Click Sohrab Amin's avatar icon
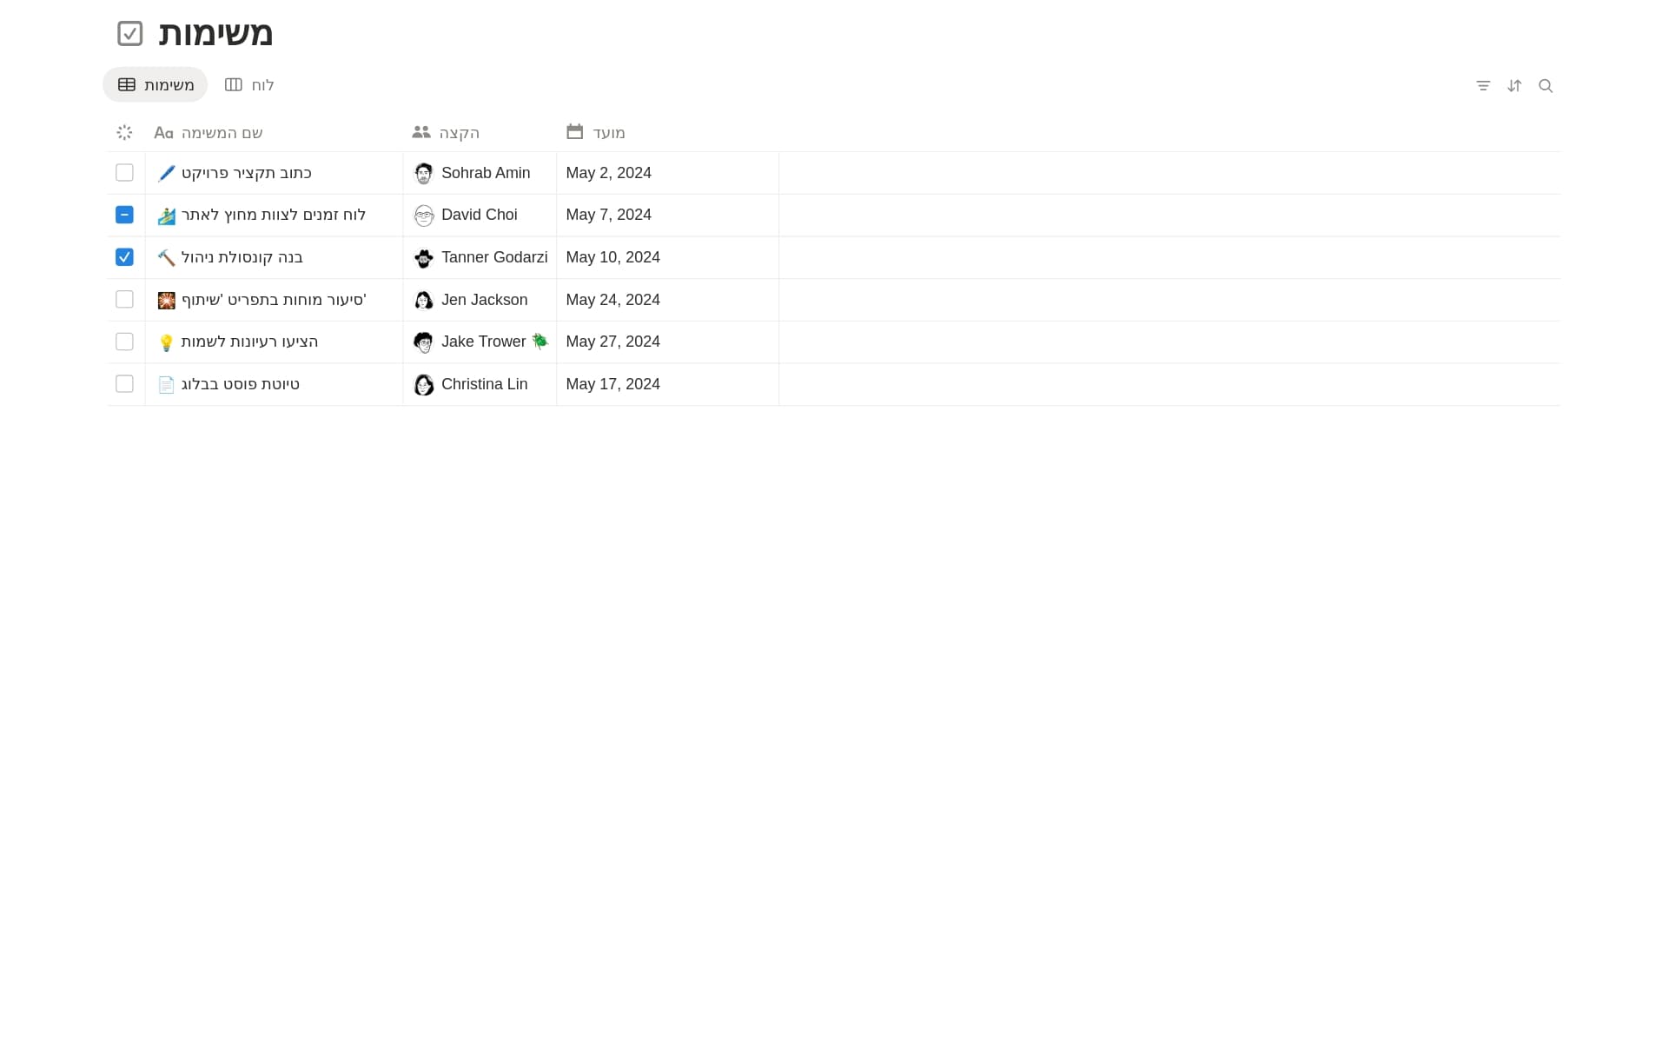This screenshot has width=1668, height=1042. pyautogui.click(x=423, y=174)
